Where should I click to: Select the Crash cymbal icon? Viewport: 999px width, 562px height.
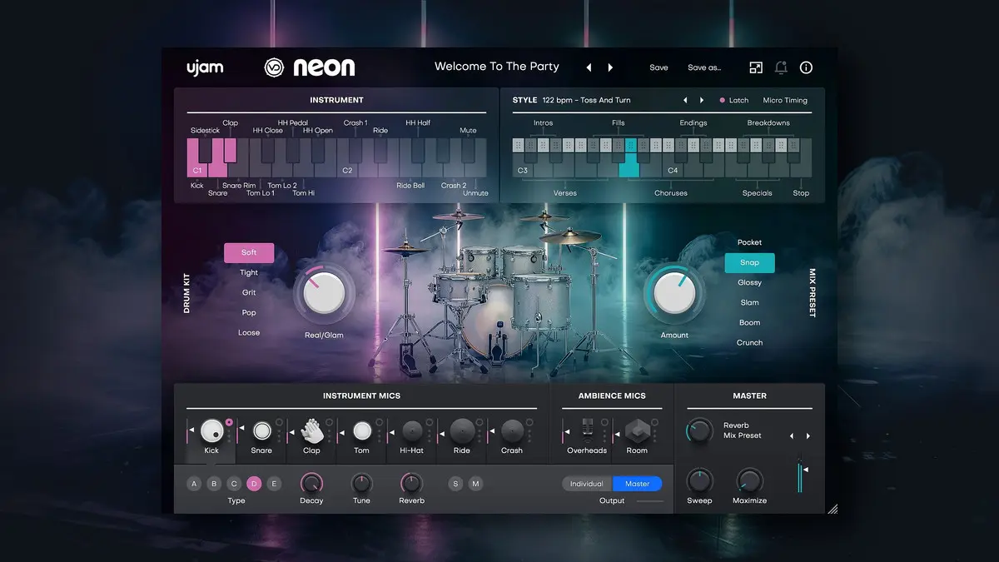click(x=512, y=430)
